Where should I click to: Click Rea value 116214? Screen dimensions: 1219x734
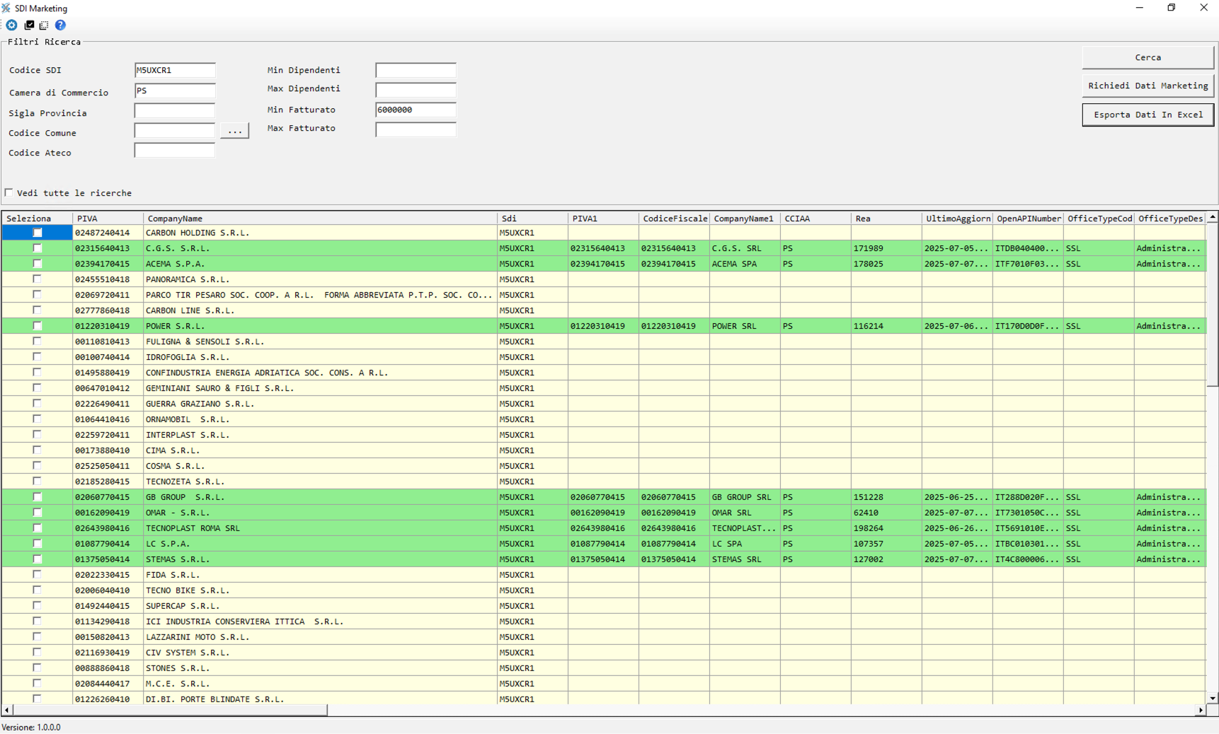pyautogui.click(x=886, y=326)
